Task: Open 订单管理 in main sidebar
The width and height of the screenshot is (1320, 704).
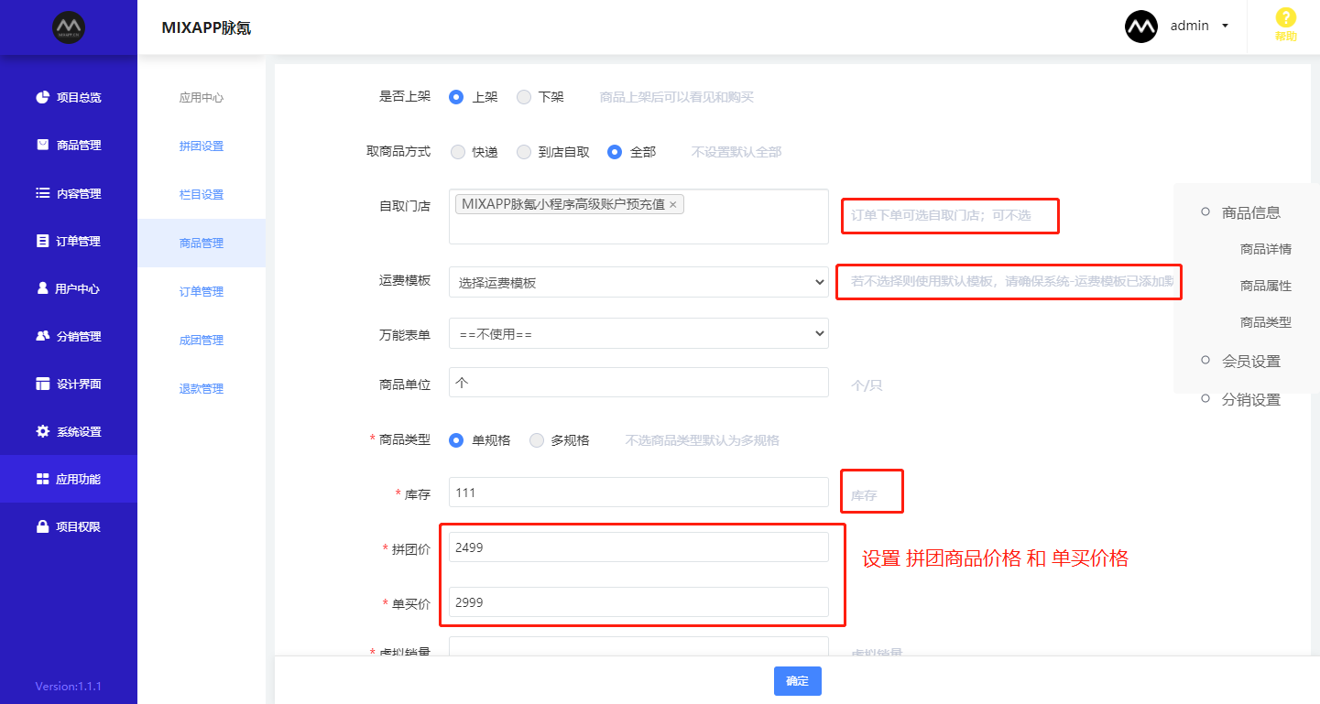Action: pos(69,241)
